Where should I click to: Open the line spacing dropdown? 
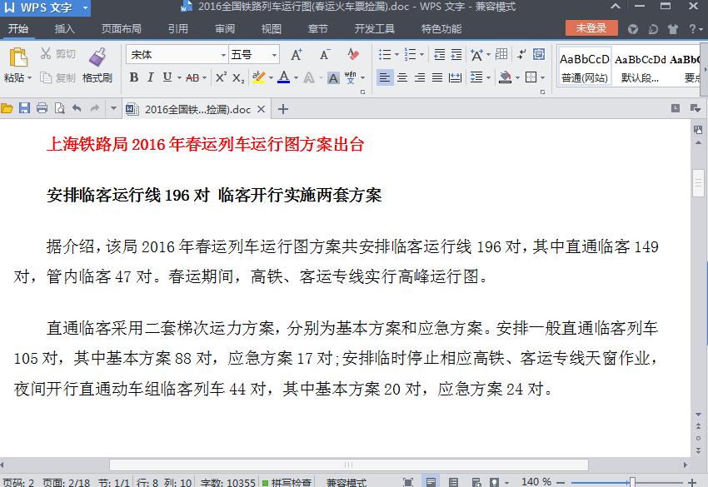478,77
